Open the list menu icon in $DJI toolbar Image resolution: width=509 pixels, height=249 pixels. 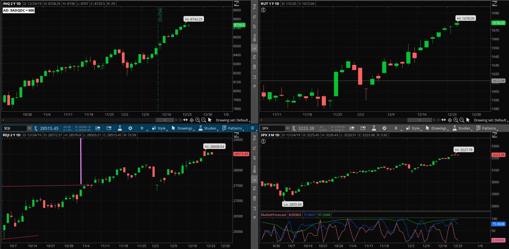pos(252,128)
